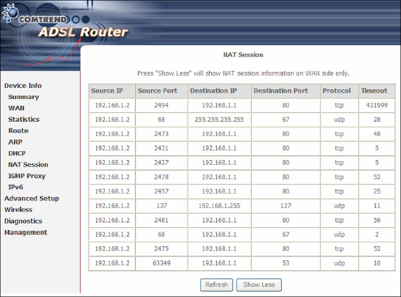Screen dimensions: 401x297
Task: Click the Refresh button
Action: (216, 285)
